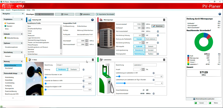Expand navigation list with bottom chevron
223x108 pixels.
(13, 98)
